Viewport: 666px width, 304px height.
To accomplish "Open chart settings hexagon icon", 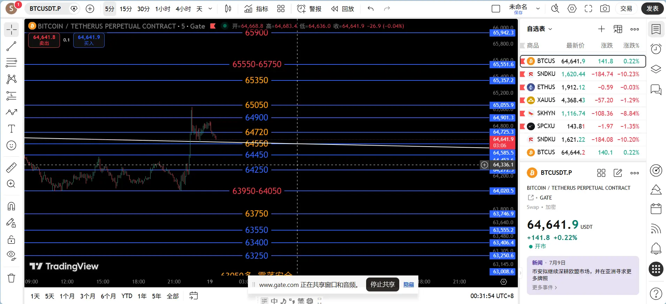I will click(x=572, y=9).
